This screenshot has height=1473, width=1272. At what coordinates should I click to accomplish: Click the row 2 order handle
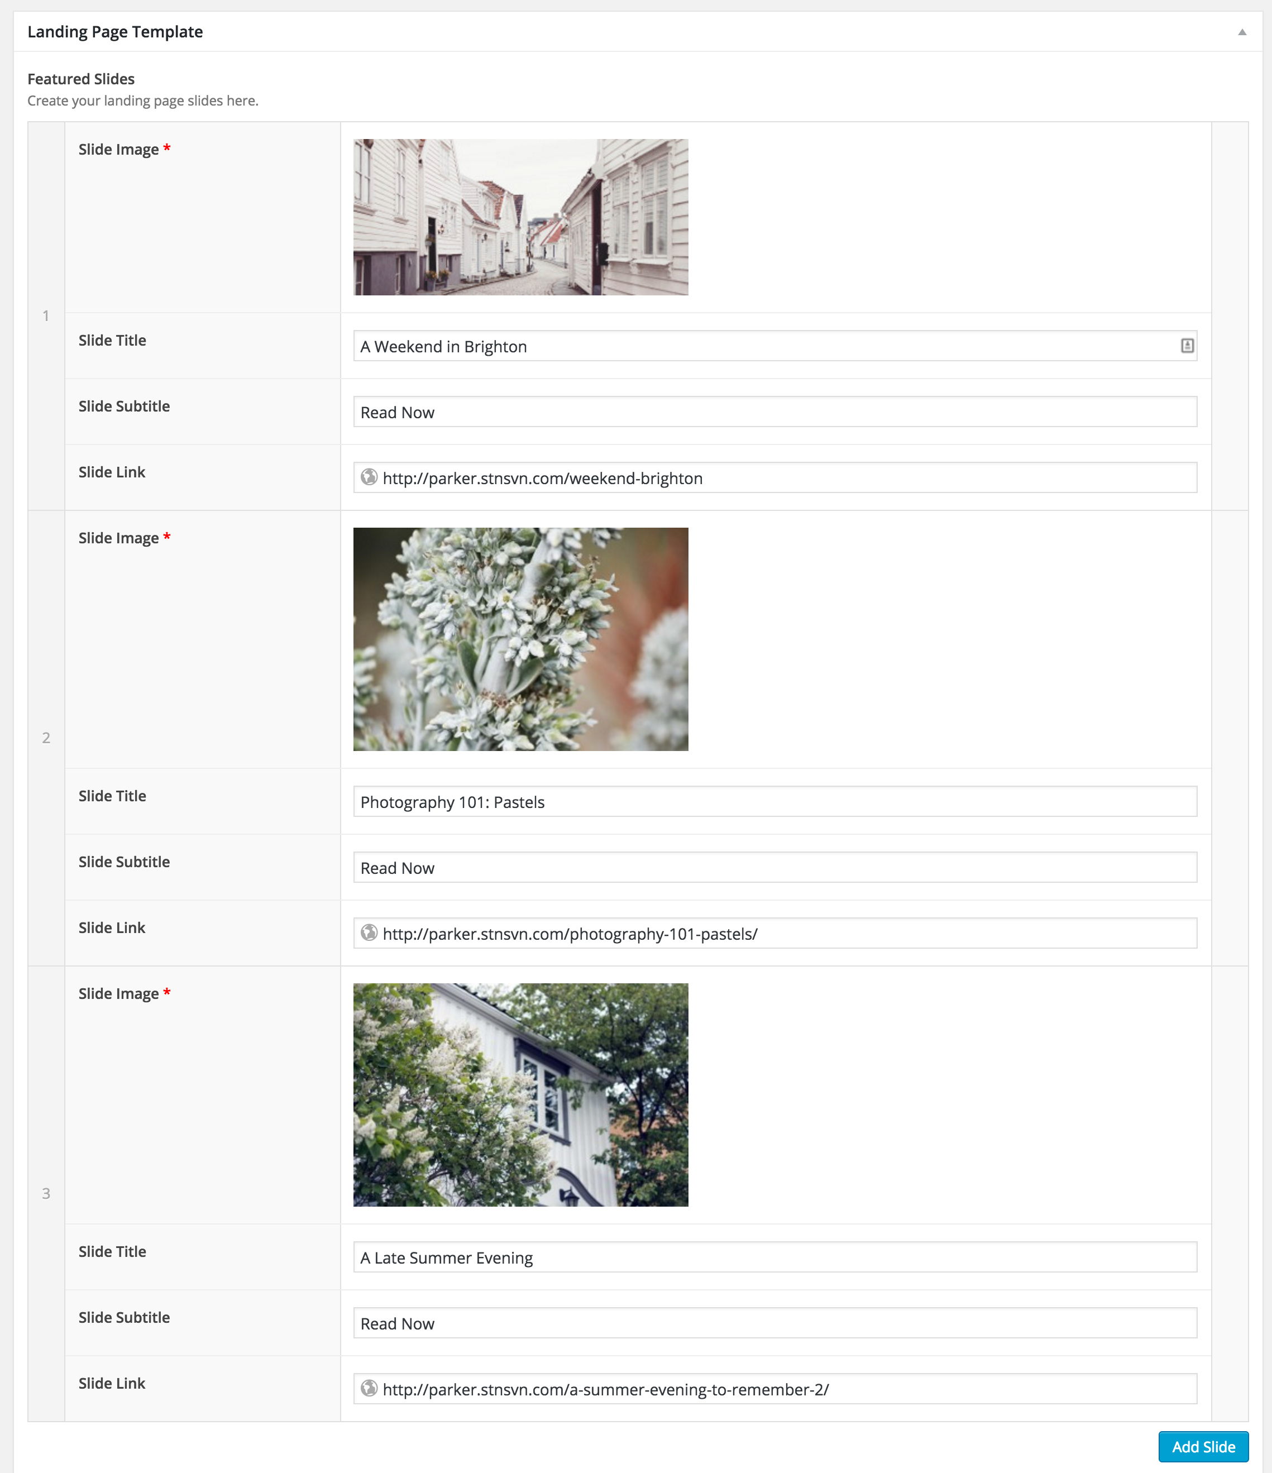click(46, 738)
